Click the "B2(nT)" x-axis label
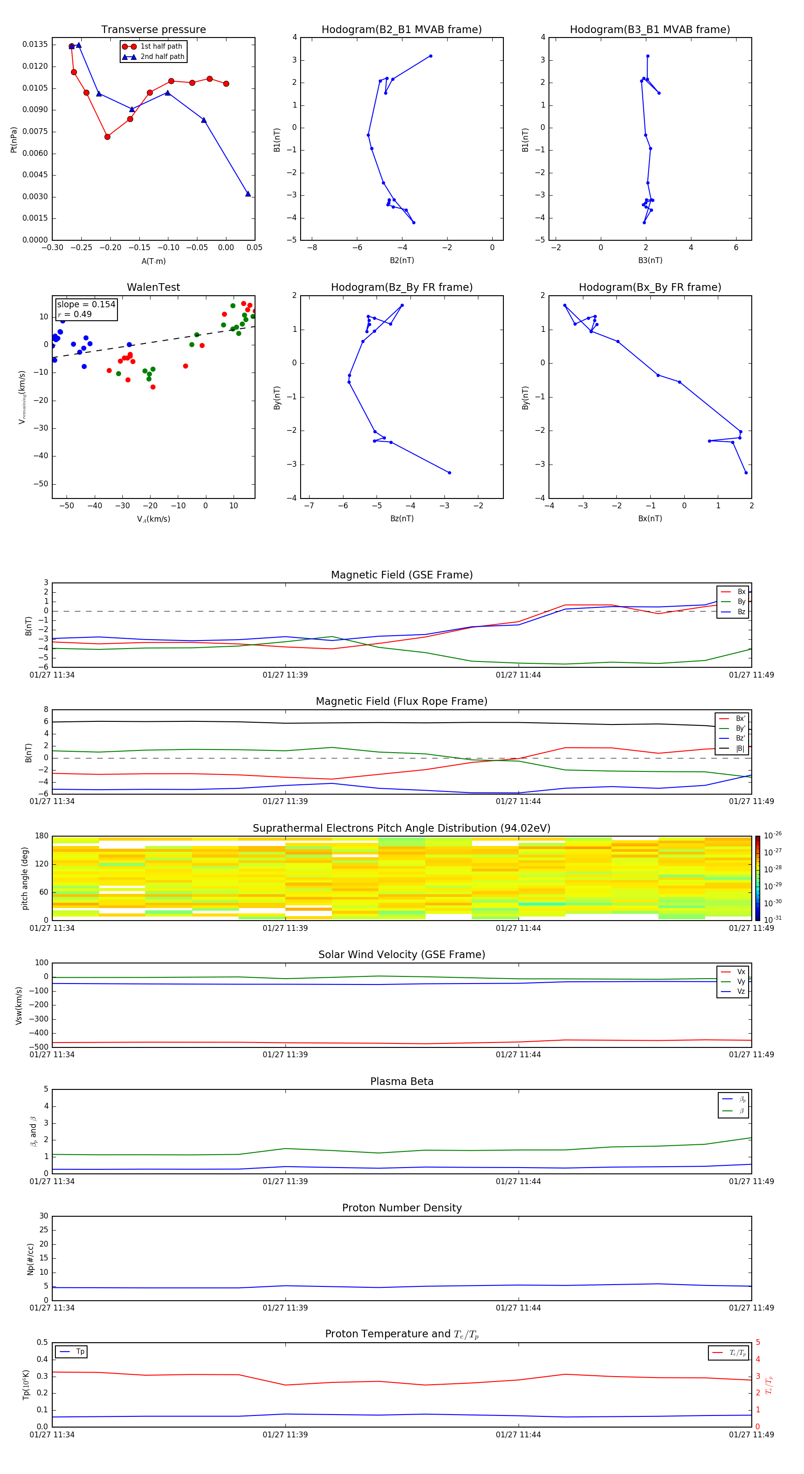This screenshot has width=804, height=1474. point(402,260)
